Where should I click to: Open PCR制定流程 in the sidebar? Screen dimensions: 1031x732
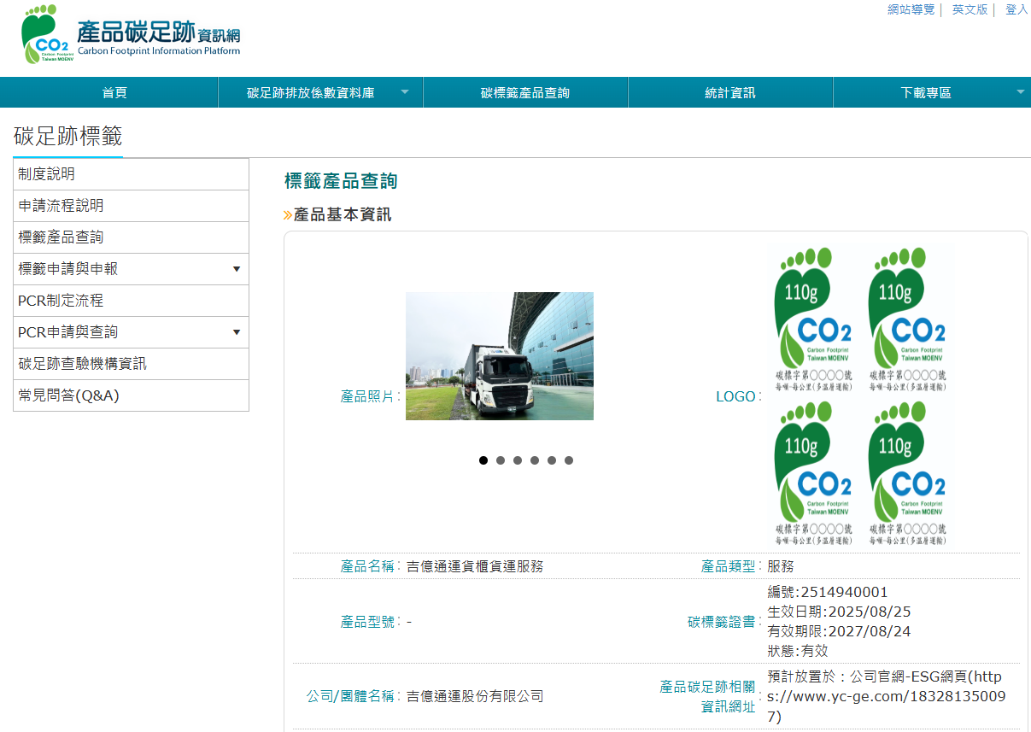[x=131, y=301]
